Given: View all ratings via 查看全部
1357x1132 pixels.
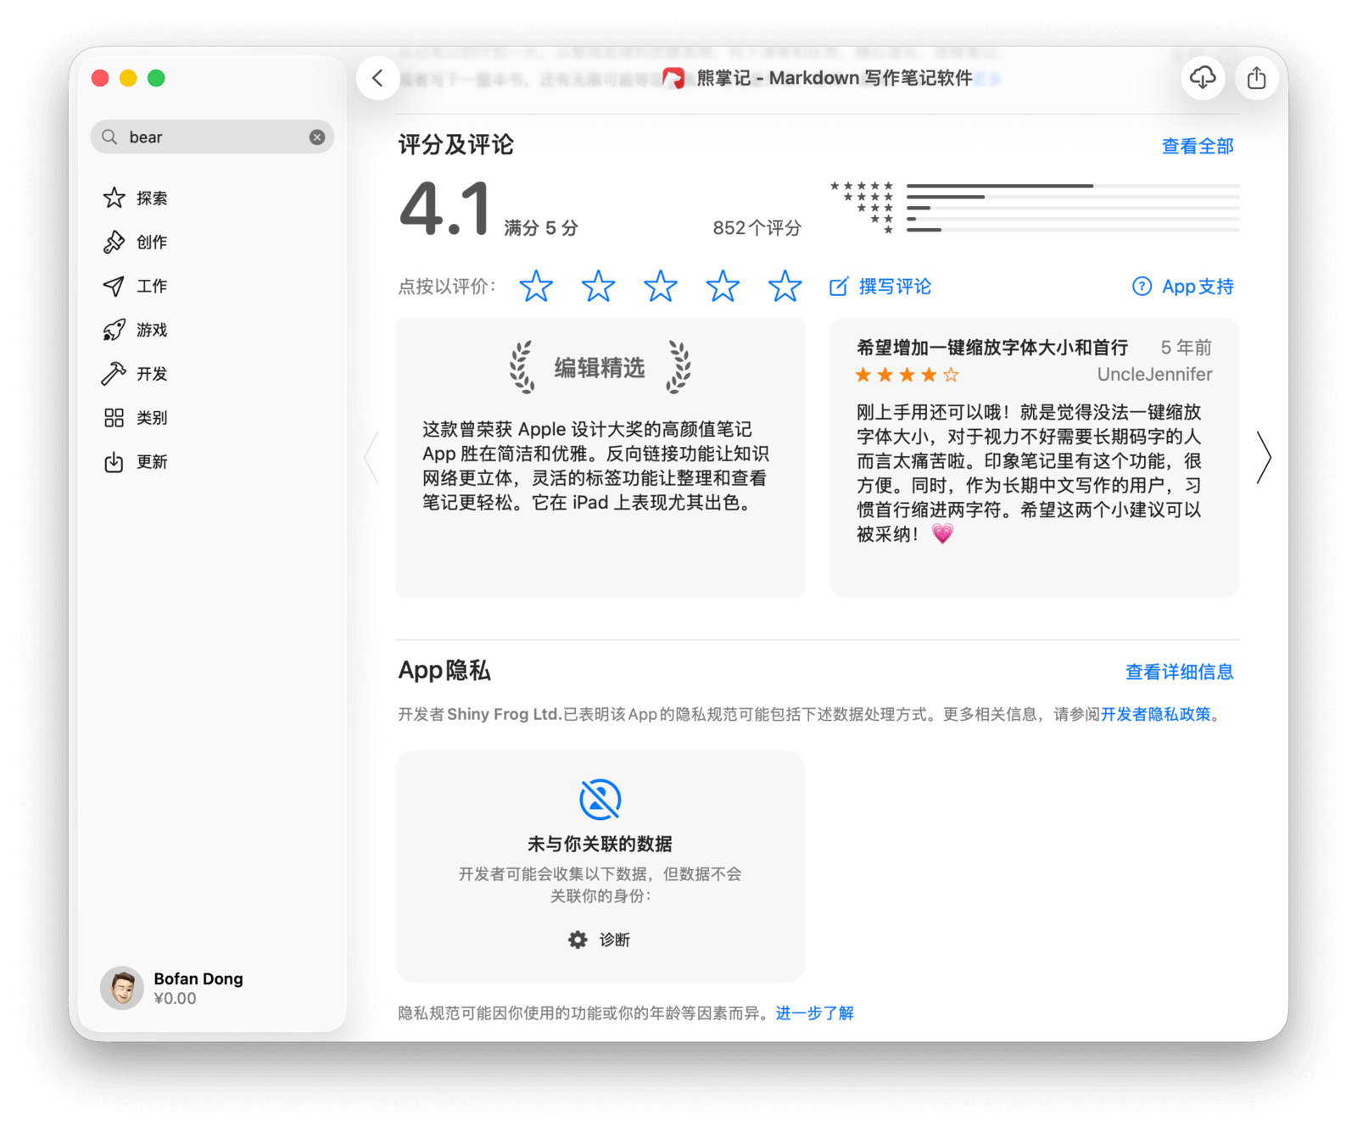Looking at the screenshot, I should 1198,147.
